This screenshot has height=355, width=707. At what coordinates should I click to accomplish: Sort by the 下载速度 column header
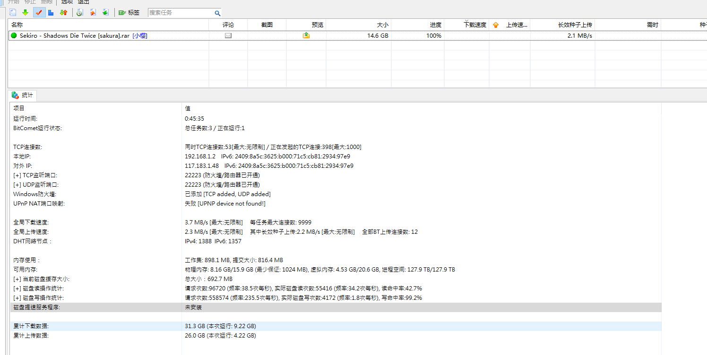pyautogui.click(x=474, y=25)
